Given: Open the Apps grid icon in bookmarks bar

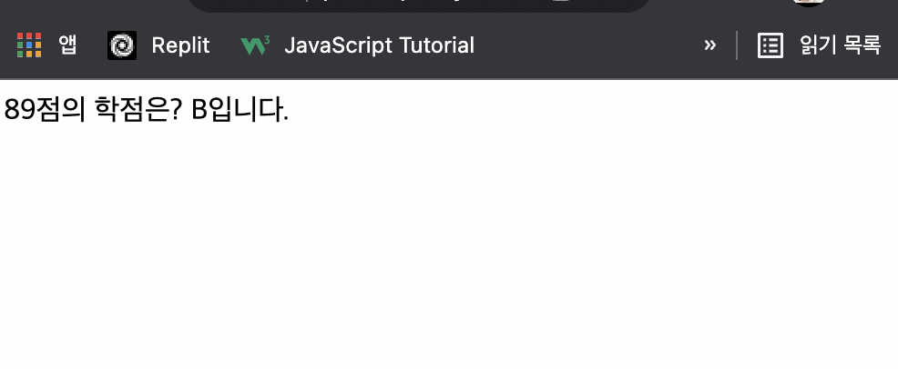Looking at the screenshot, I should (x=29, y=45).
